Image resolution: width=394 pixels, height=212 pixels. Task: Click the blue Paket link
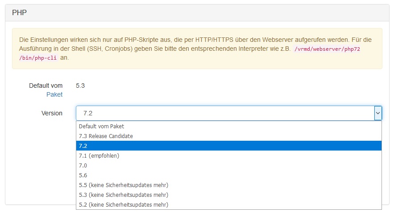[54, 94]
